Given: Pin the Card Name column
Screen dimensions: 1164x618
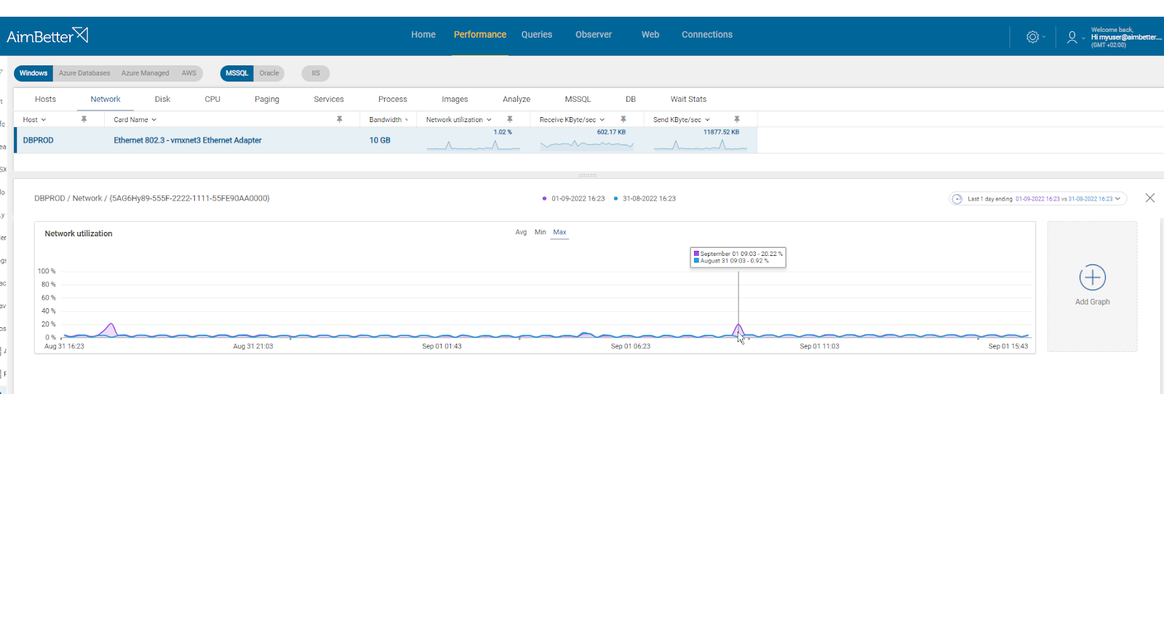Looking at the screenshot, I should 339,119.
